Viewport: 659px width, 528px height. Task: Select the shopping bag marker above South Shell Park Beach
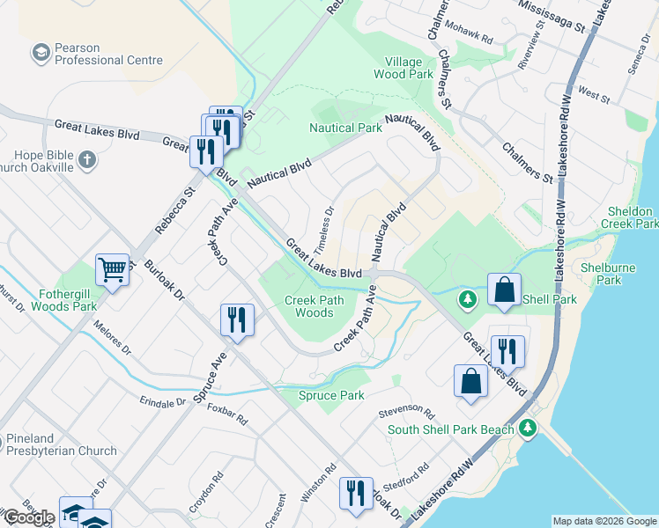point(470,382)
